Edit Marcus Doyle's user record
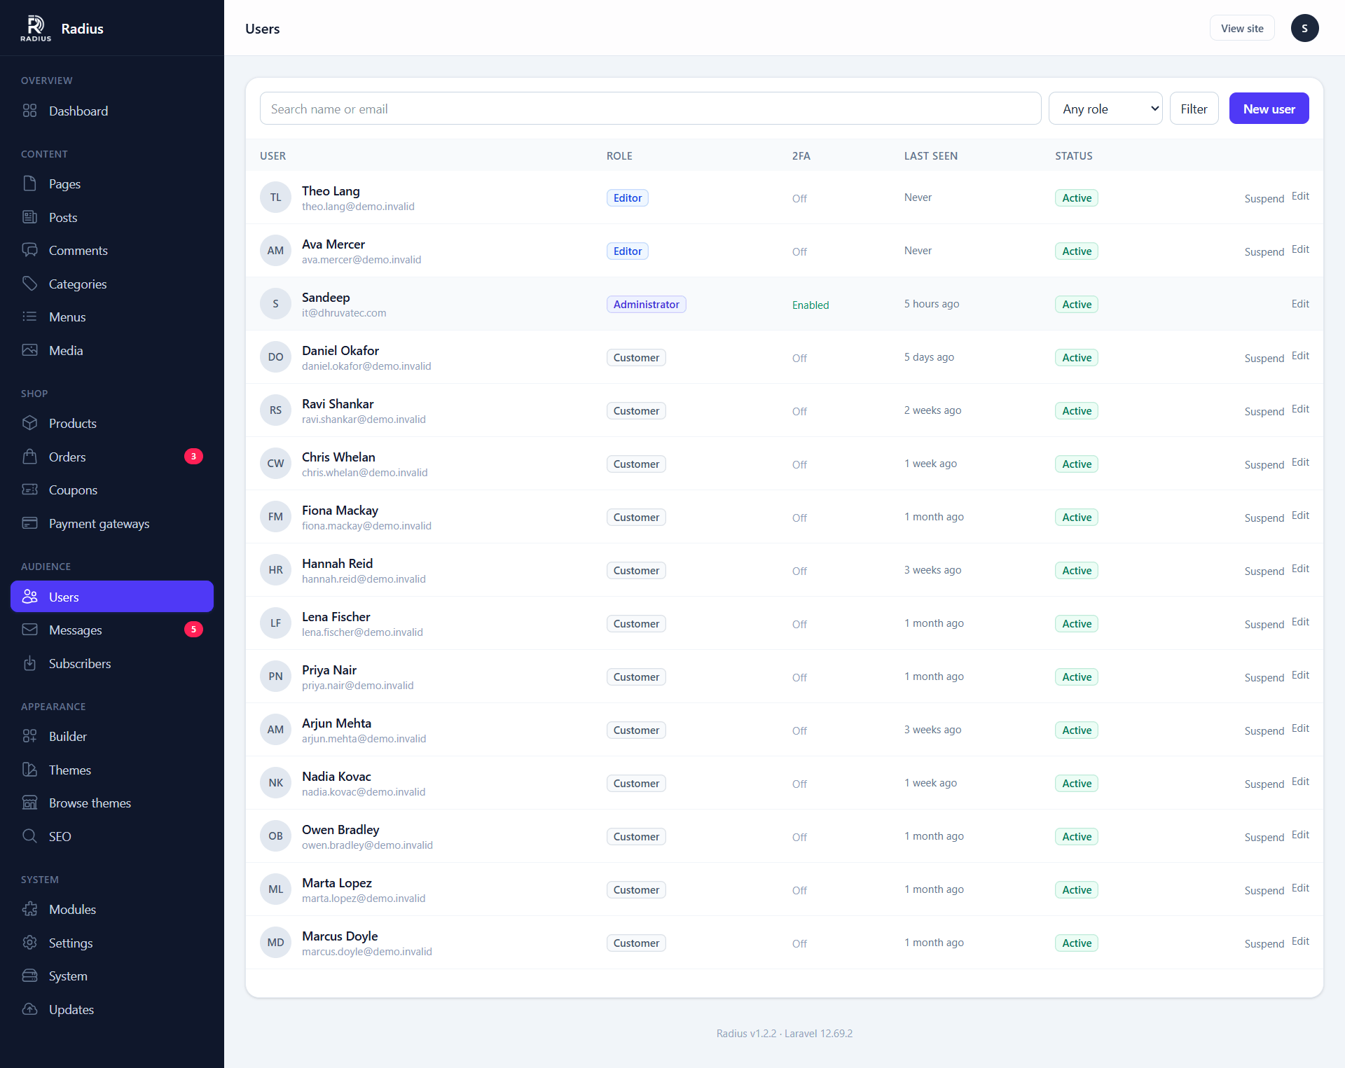This screenshot has height=1068, width=1345. point(1300,941)
